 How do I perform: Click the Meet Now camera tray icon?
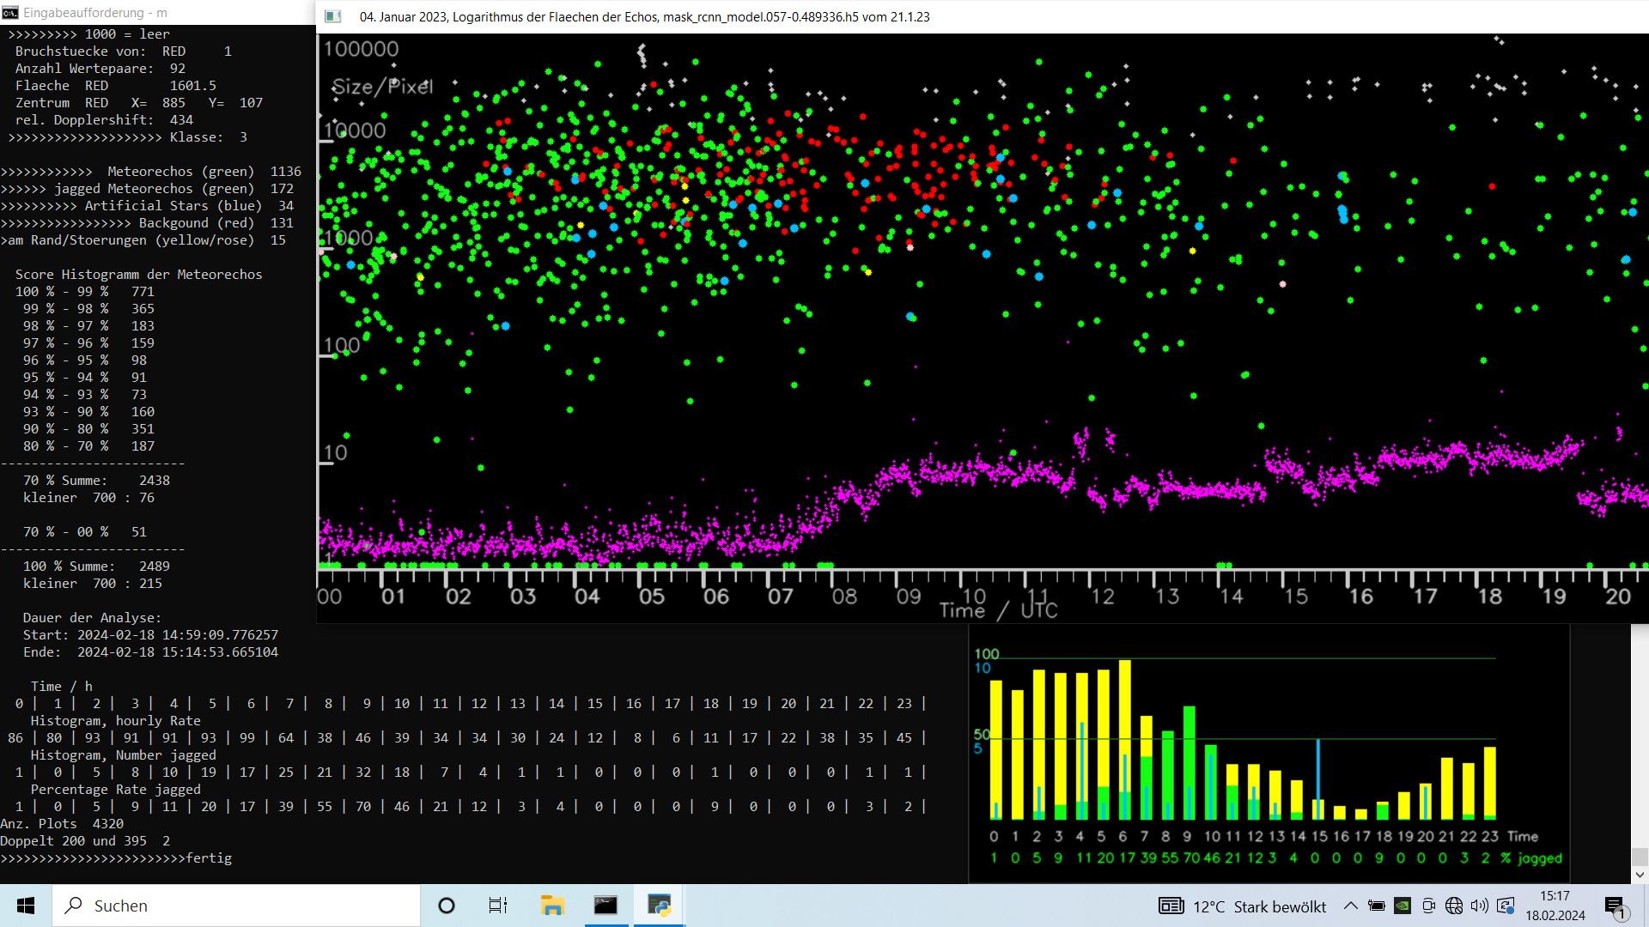point(1428,906)
